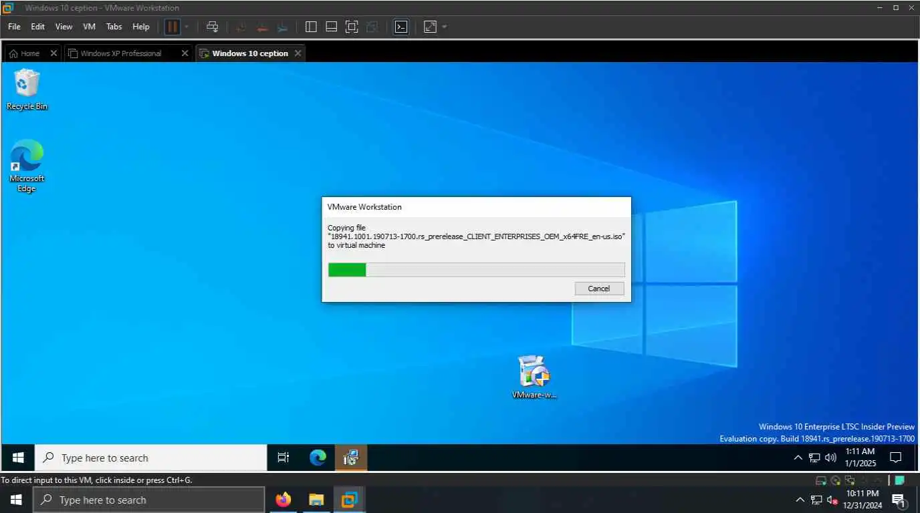Screen dimensions: 920x513
Task: Select the Recycle Bin desktop icon
Action: click(27, 91)
